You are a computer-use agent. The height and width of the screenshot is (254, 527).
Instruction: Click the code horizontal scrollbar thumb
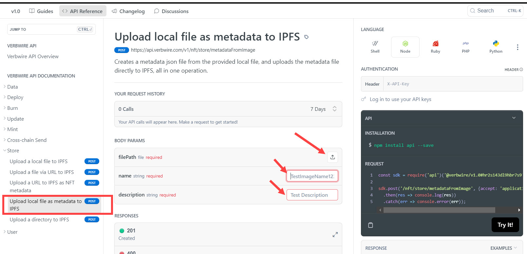pos(439,210)
